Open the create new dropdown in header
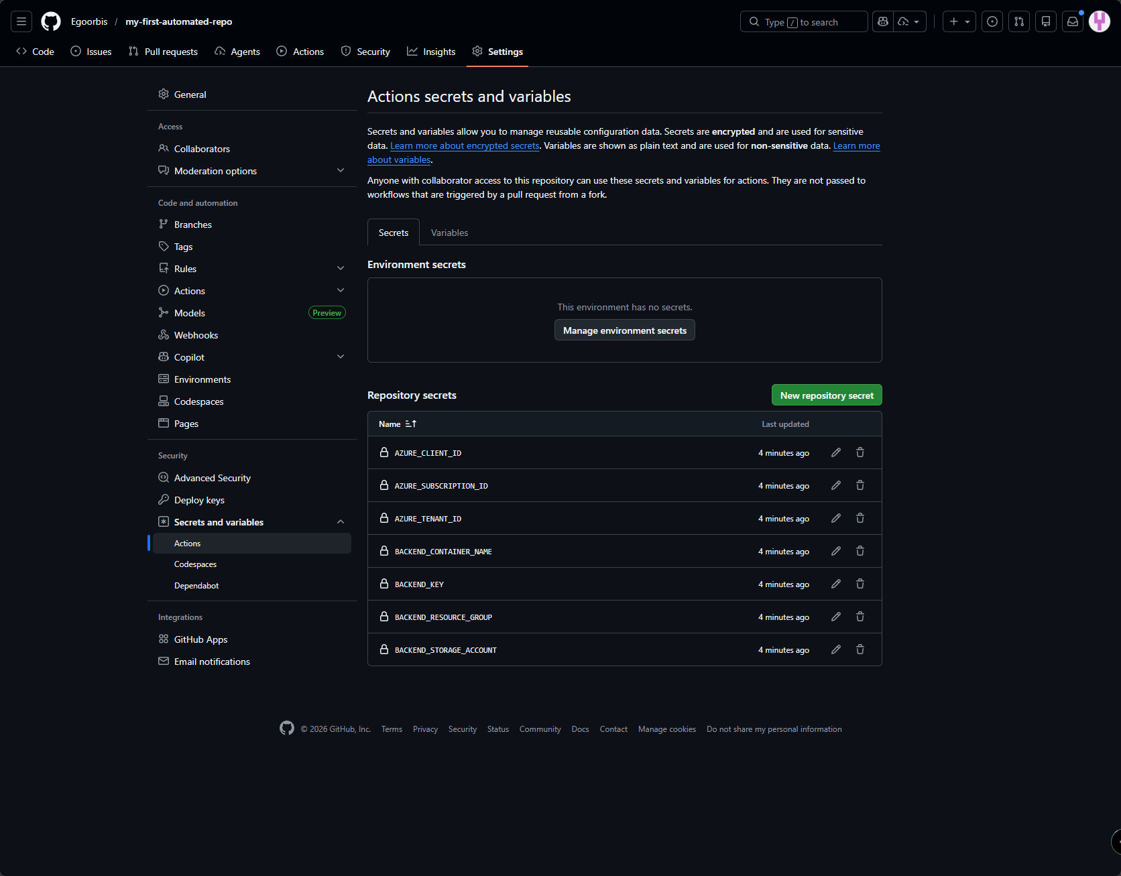The height and width of the screenshot is (876, 1121). pyautogui.click(x=959, y=21)
